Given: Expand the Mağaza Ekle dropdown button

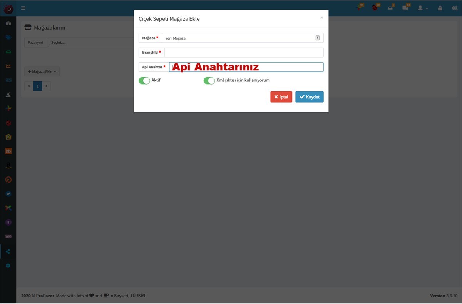Looking at the screenshot, I should pos(42,71).
